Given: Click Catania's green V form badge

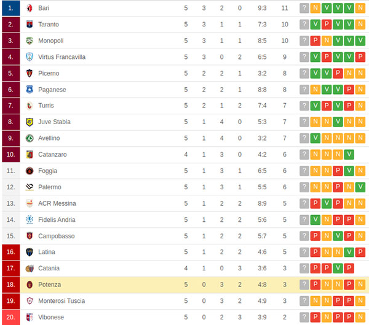Looking at the screenshot, I should coord(338,268).
